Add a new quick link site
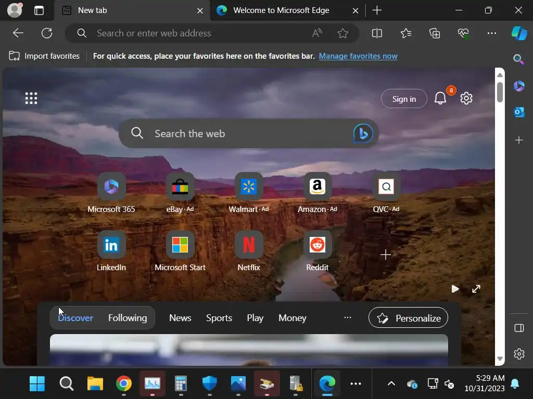533x399 pixels. [x=386, y=255]
